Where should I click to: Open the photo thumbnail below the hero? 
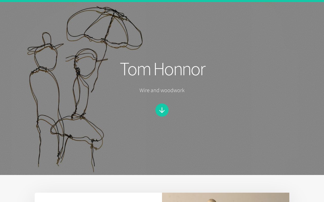tap(226, 197)
